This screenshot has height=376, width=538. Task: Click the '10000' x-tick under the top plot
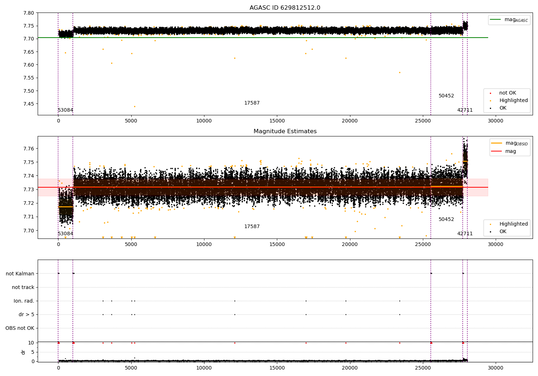click(x=204, y=121)
